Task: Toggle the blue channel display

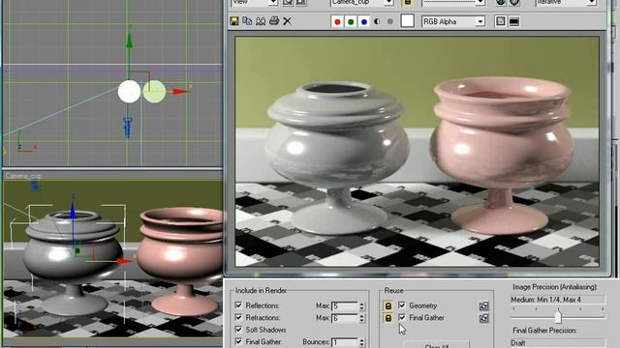Action: (364, 21)
